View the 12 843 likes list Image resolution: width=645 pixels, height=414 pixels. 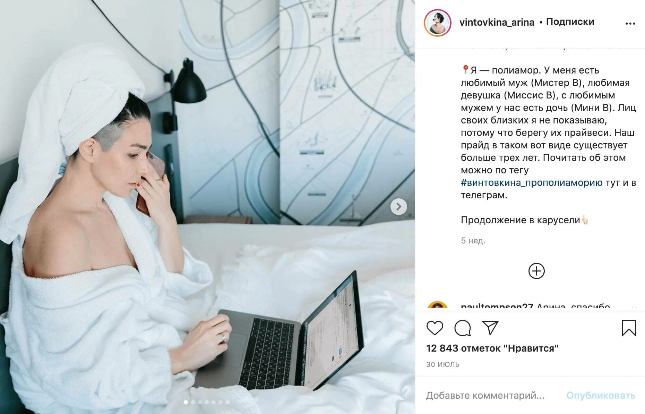[x=492, y=348]
